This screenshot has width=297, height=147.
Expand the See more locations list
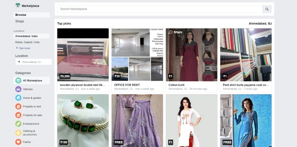coord(24,48)
